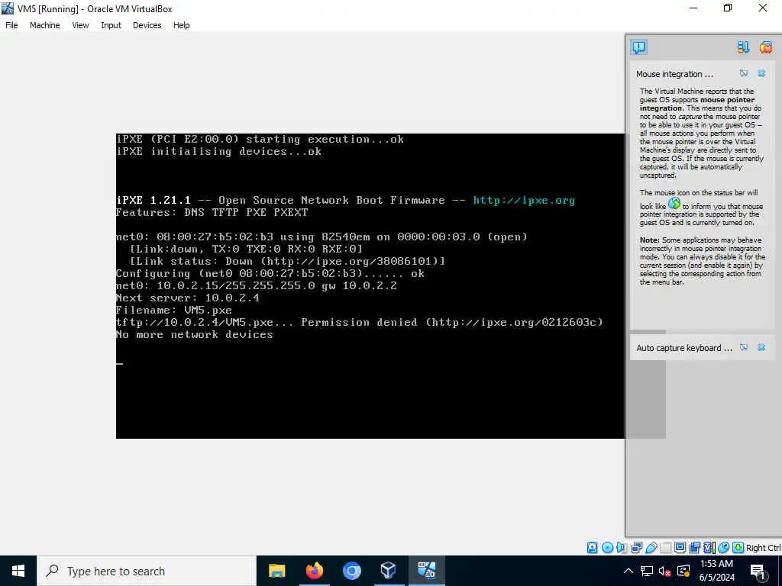The width and height of the screenshot is (782, 586).
Task: Click the network adapters status icon
Action: click(x=636, y=548)
